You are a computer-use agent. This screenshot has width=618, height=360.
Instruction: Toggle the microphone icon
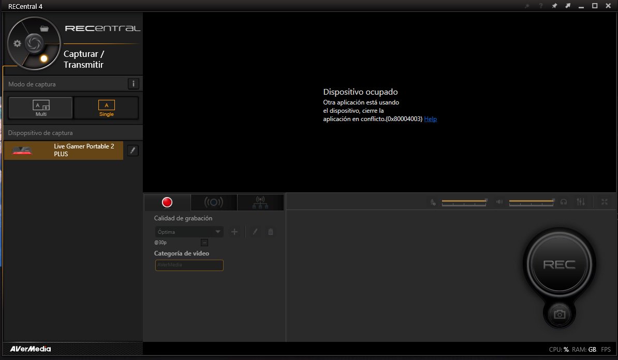click(433, 202)
